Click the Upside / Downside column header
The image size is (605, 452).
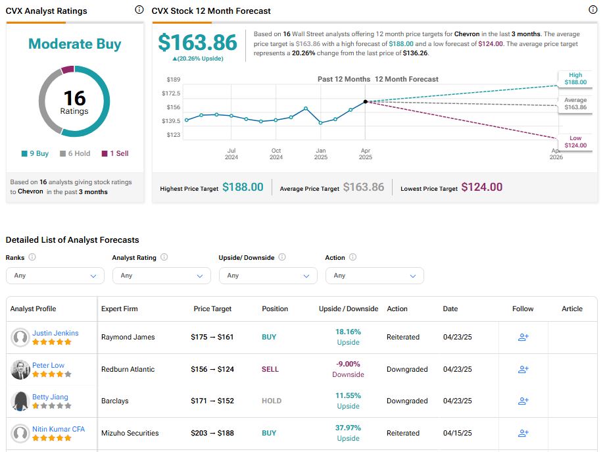(x=349, y=309)
